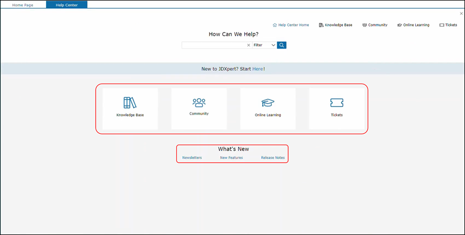Click the ticket icon on Tickets tile

point(337,103)
